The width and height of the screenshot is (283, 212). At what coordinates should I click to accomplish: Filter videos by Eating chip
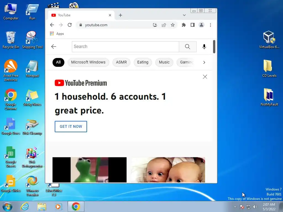pyautogui.click(x=143, y=62)
